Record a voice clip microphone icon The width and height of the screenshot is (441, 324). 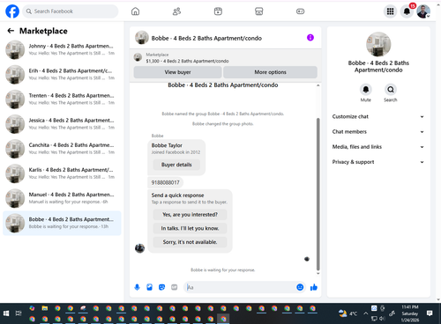click(x=137, y=287)
